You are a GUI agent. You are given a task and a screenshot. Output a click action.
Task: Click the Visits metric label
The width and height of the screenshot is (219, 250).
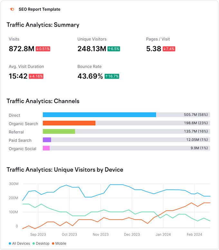(x=14, y=39)
